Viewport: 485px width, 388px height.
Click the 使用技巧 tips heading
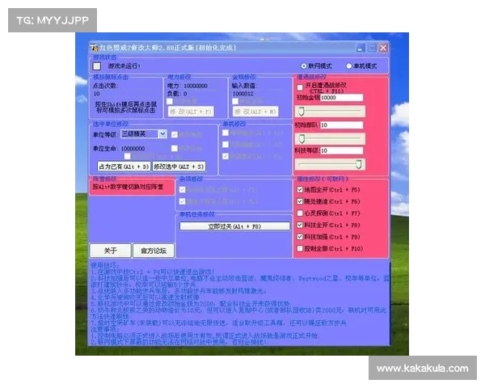click(x=105, y=266)
